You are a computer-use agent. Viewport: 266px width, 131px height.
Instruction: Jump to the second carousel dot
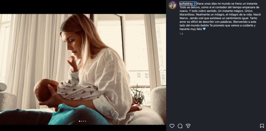[82, 121]
